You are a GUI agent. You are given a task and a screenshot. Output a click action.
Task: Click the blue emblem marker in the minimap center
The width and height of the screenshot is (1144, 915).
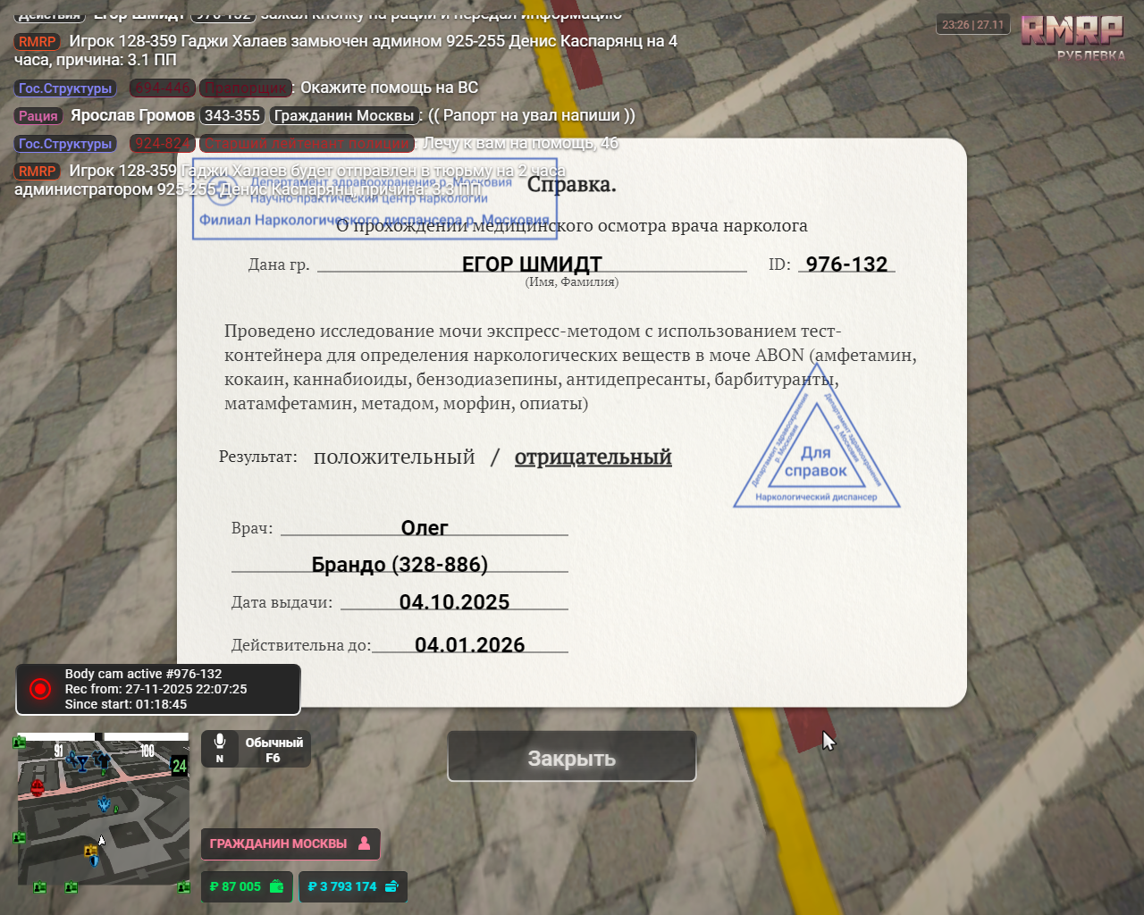point(105,804)
